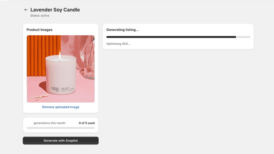Click the candle flame in the photo
This screenshot has width=274, height=154.
[60, 56]
